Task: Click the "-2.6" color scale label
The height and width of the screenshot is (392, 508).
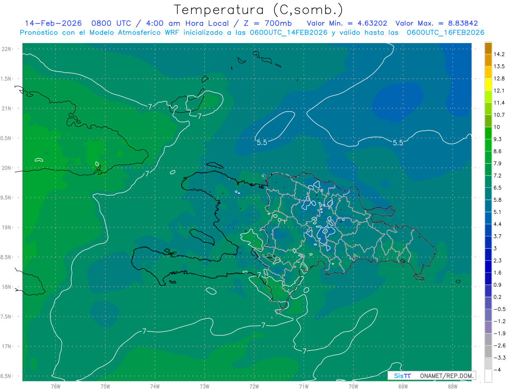Action: pos(500,345)
